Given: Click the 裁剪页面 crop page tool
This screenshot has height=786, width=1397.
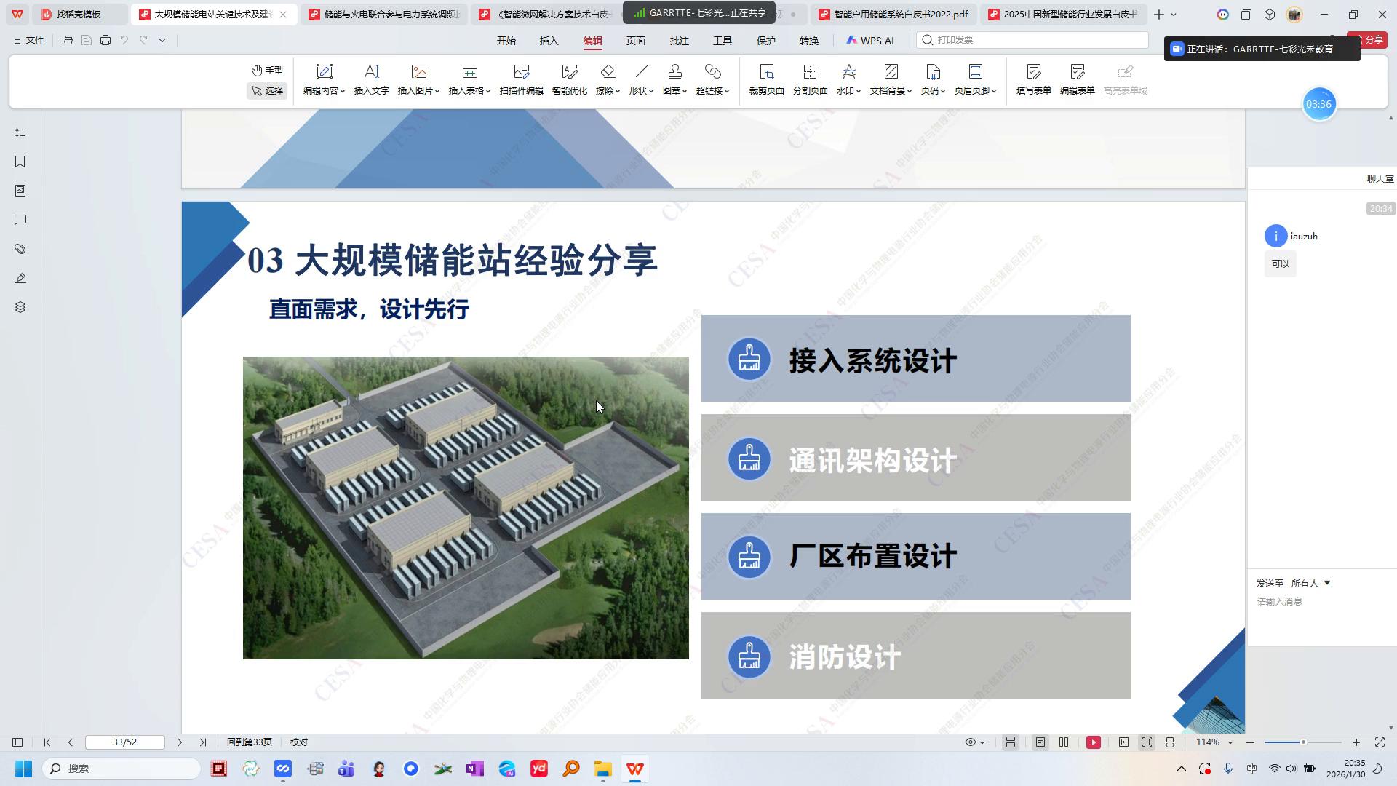Looking at the screenshot, I should point(766,79).
